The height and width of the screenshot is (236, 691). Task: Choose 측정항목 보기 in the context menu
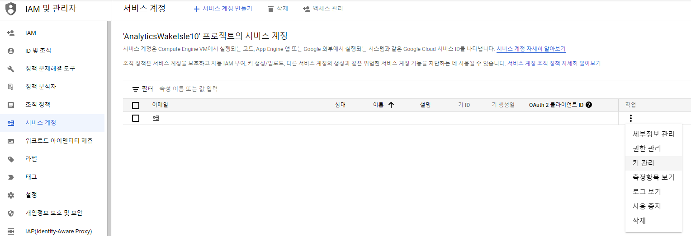point(653,177)
